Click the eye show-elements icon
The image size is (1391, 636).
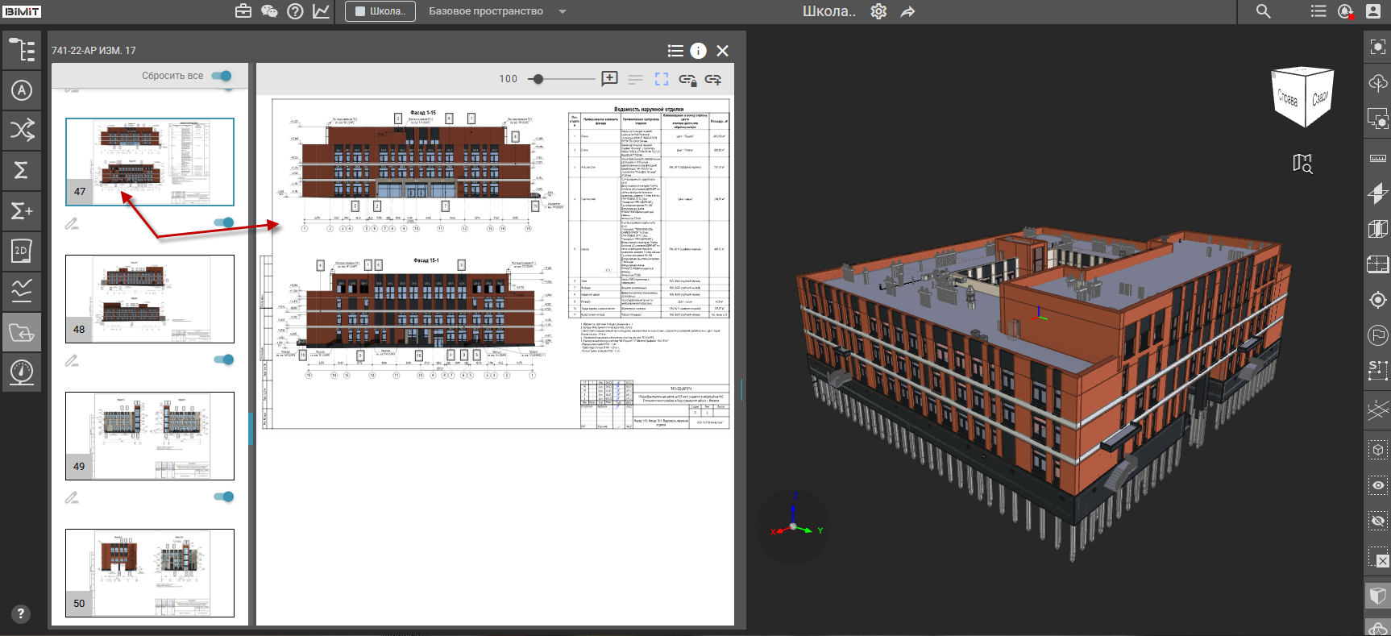1378,485
